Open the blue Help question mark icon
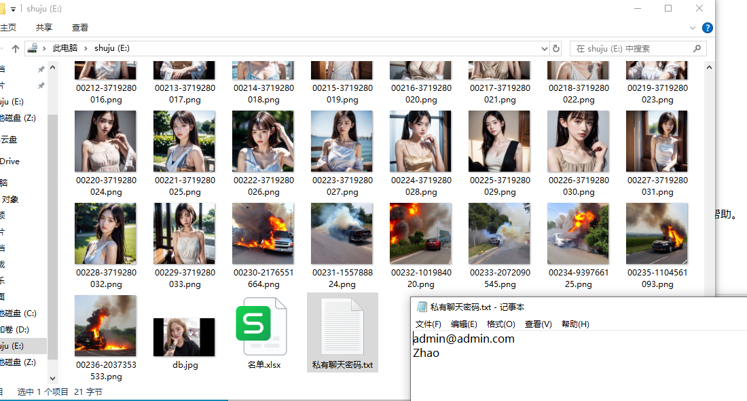The image size is (747, 401). [707, 28]
